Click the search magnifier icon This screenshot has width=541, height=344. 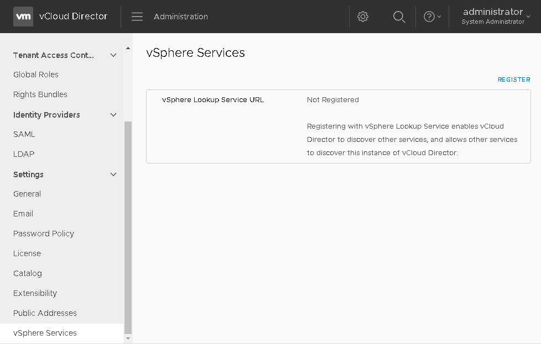[399, 17]
